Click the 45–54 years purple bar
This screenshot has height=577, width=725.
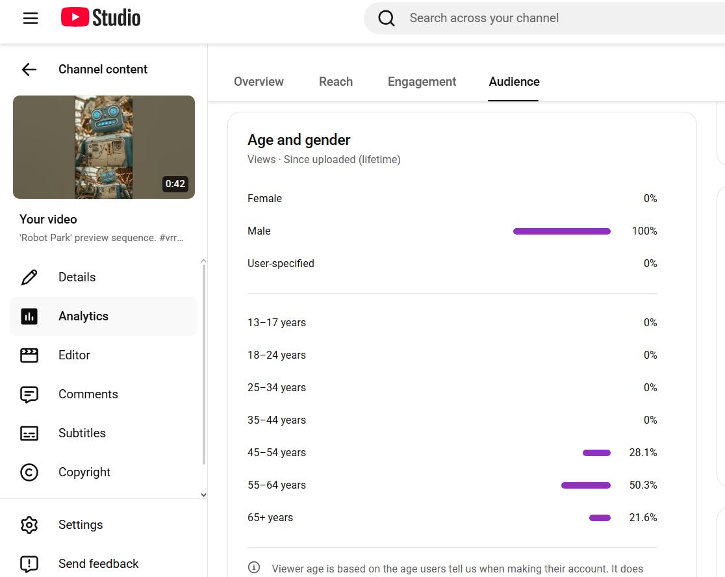tap(596, 453)
